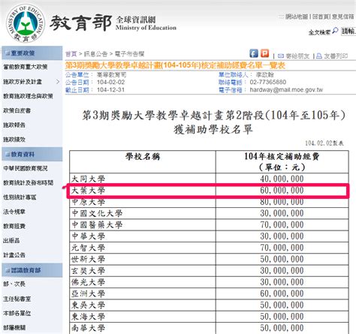This screenshot has height=334, width=356.
Task: Click the Ministry of Education logo
Action: [x=26, y=23]
